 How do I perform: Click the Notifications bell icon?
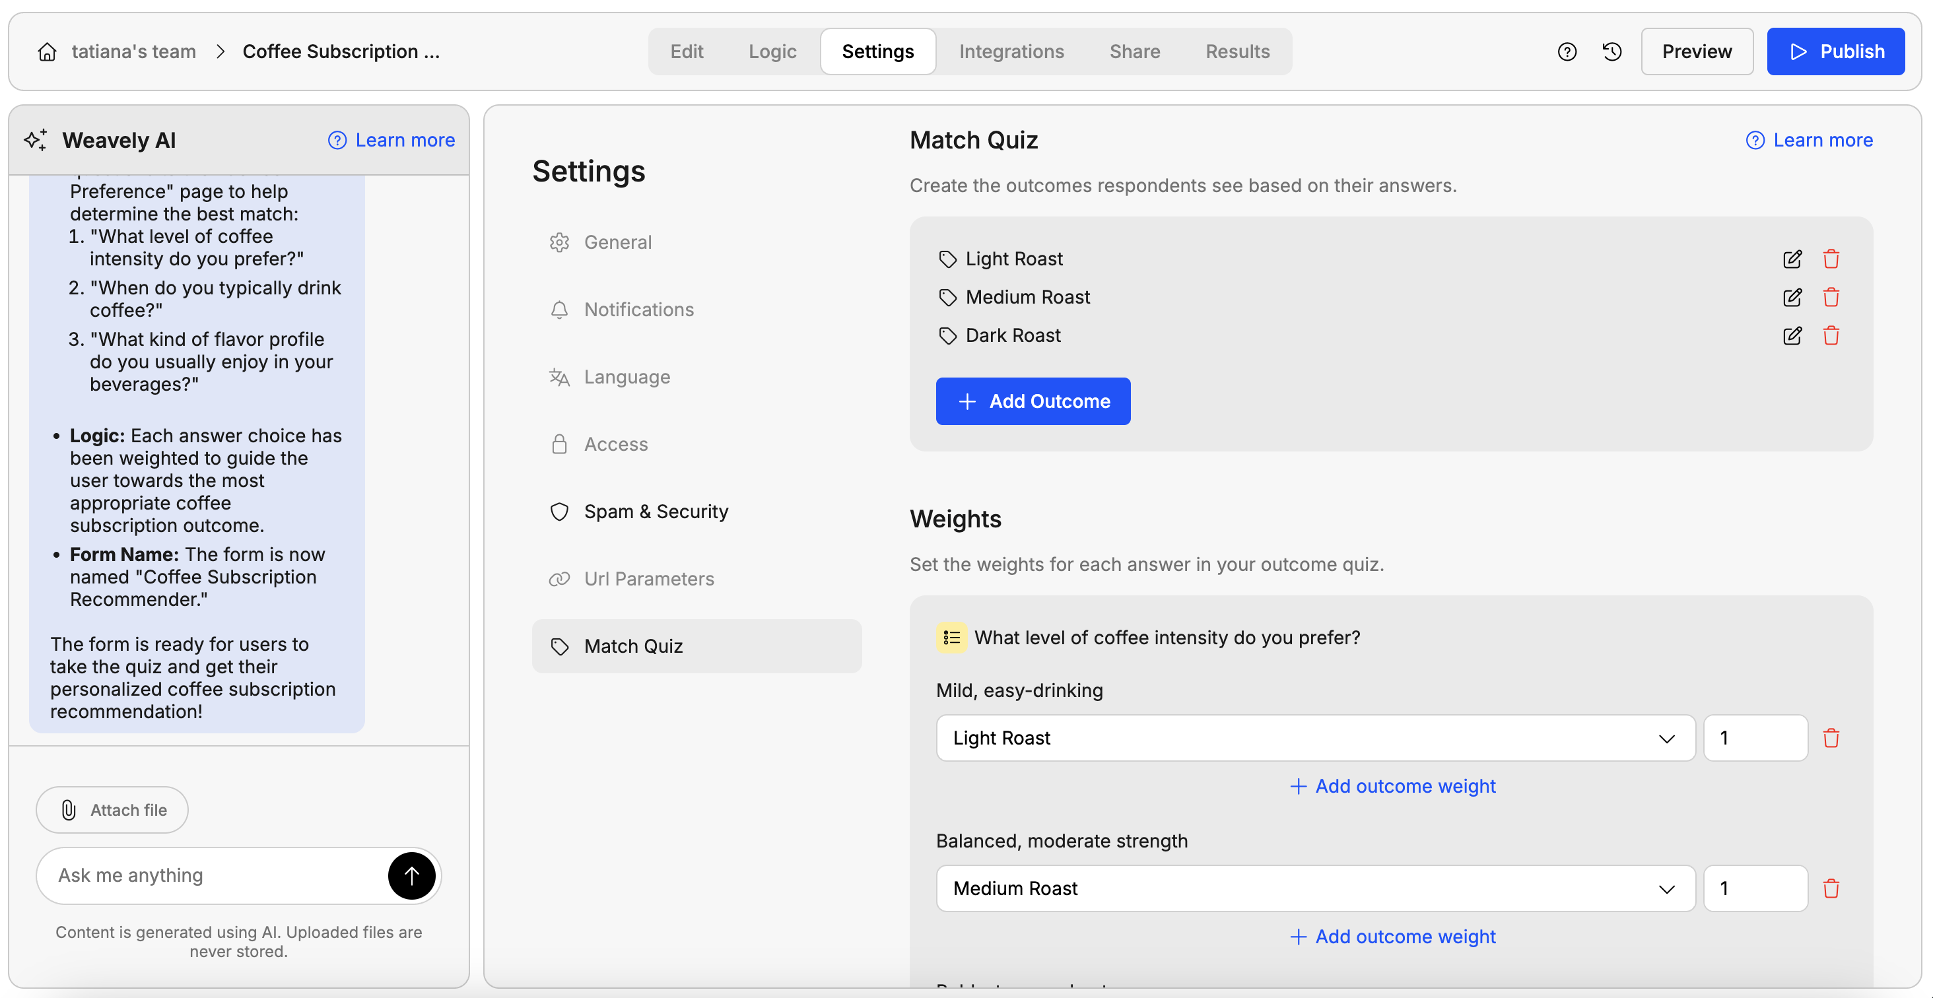(x=559, y=310)
